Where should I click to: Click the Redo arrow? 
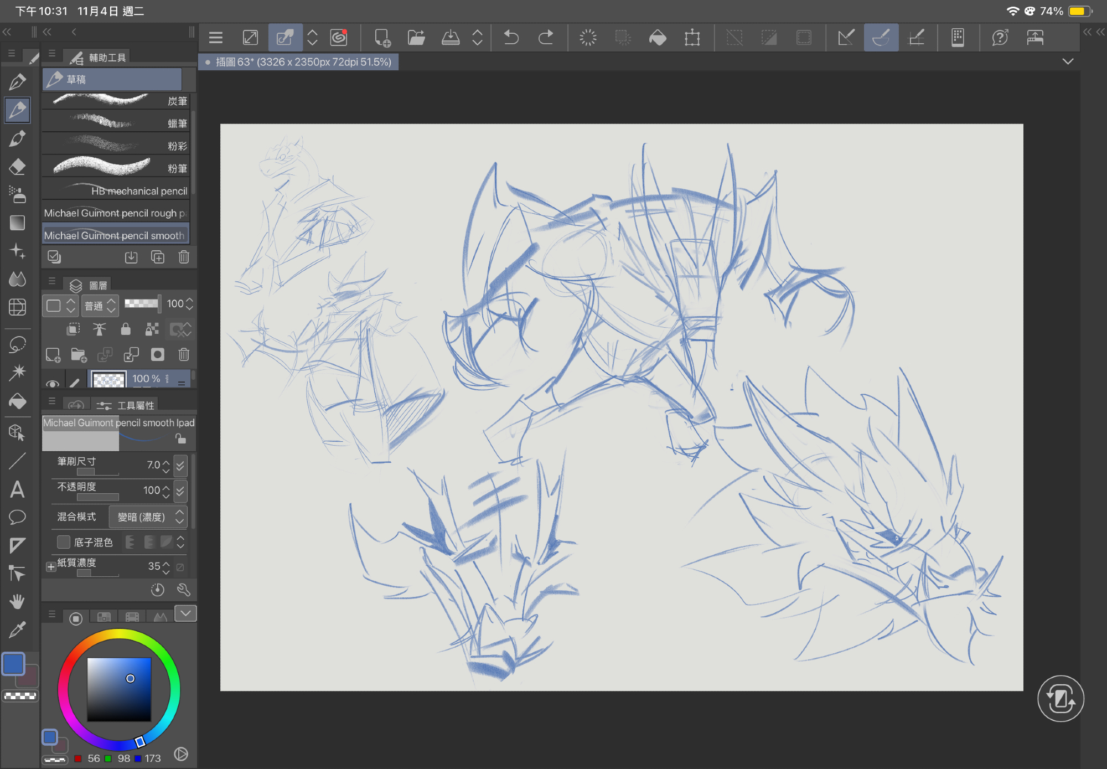click(546, 38)
